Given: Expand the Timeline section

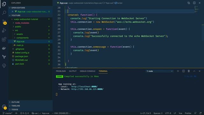Looking at the screenshot, I should point(31,106).
